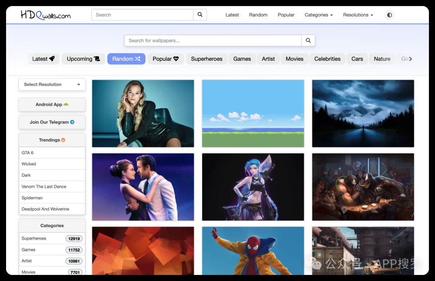Open the Wicked trending link
Viewport: 435px width, 281px height.
pos(52,164)
